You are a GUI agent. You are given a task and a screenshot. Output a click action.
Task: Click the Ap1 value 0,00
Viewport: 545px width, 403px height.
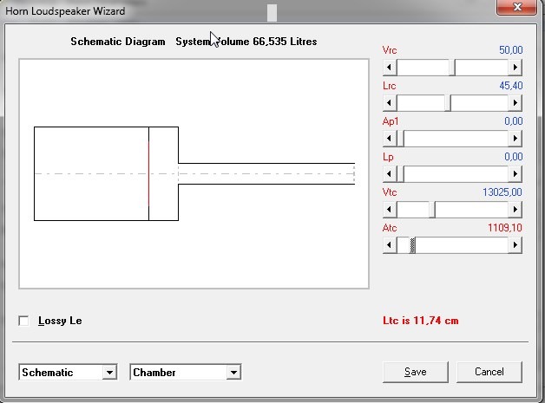514,121
